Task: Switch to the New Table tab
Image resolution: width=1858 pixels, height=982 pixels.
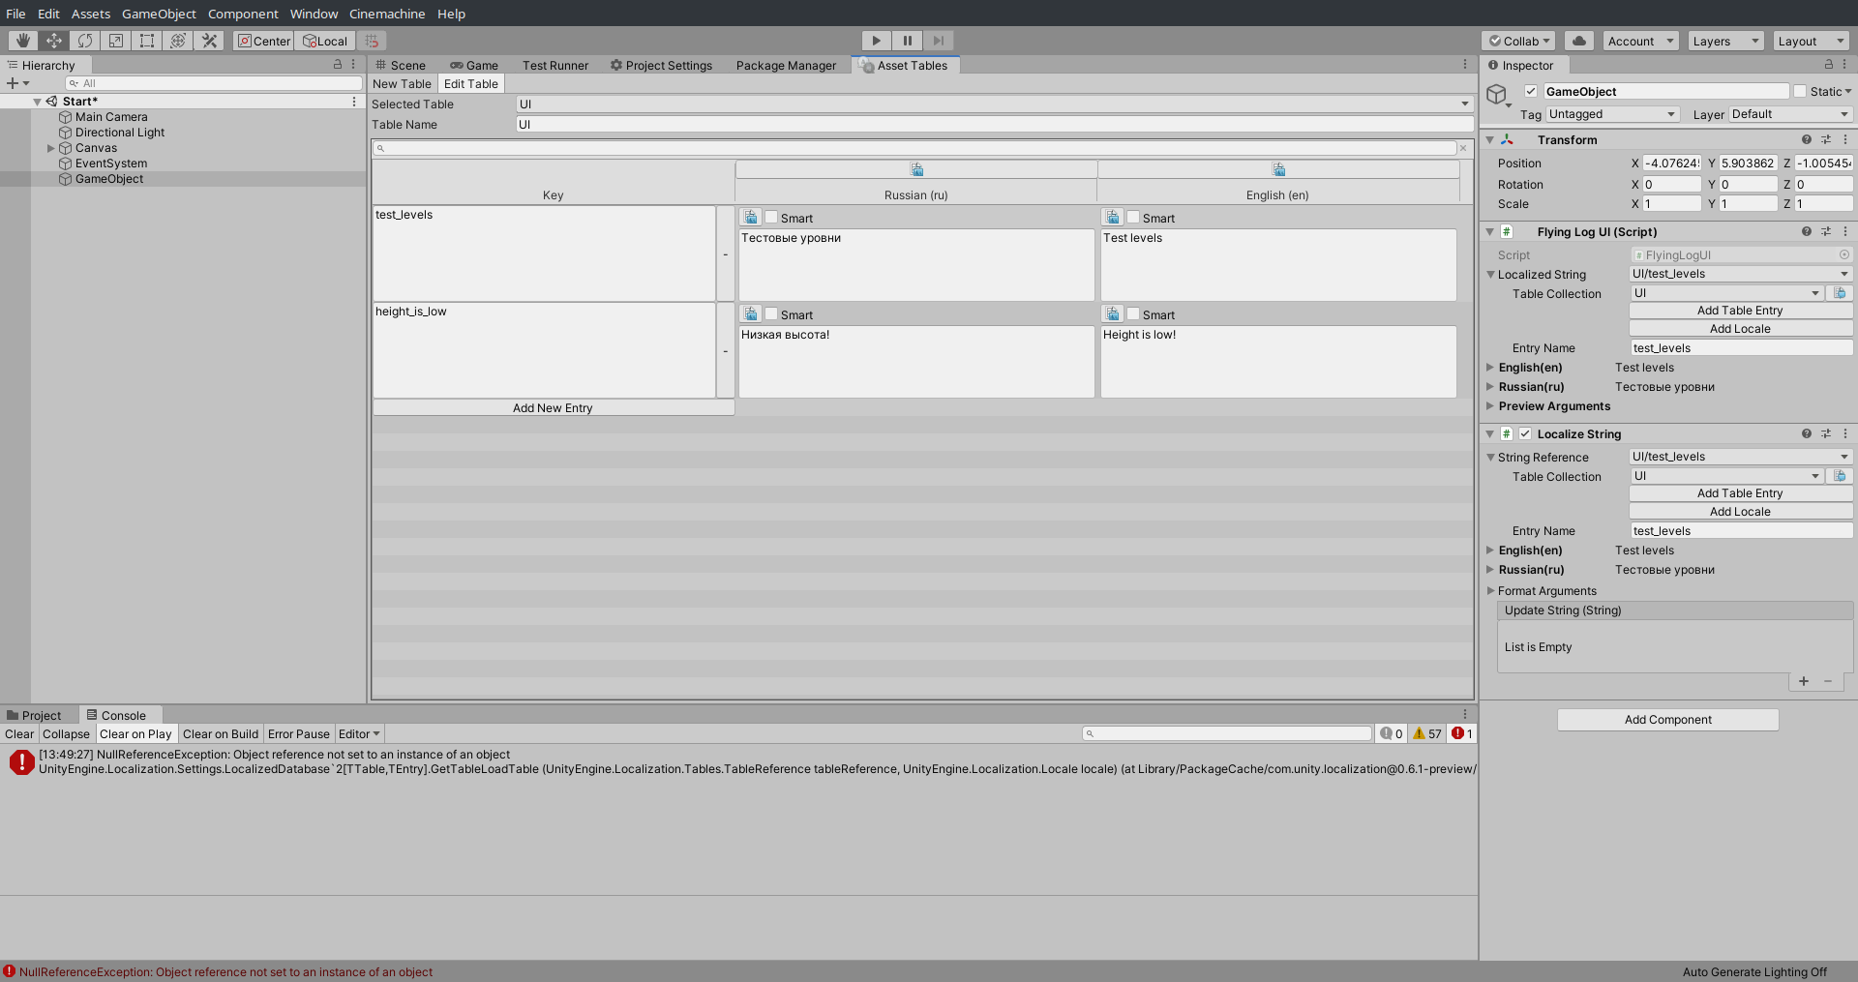Action: click(x=402, y=84)
